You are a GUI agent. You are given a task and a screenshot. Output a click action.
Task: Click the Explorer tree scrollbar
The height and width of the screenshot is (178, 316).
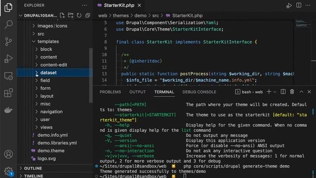(91, 75)
